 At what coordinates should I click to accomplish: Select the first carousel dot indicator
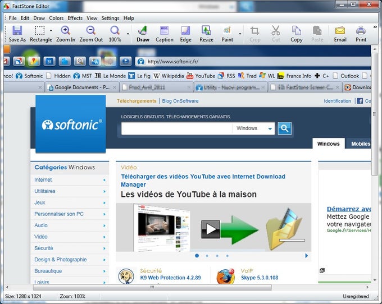tap(197, 256)
